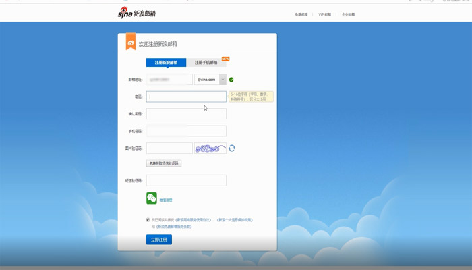Click the captcha image
The width and height of the screenshot is (472, 270).
(210, 148)
